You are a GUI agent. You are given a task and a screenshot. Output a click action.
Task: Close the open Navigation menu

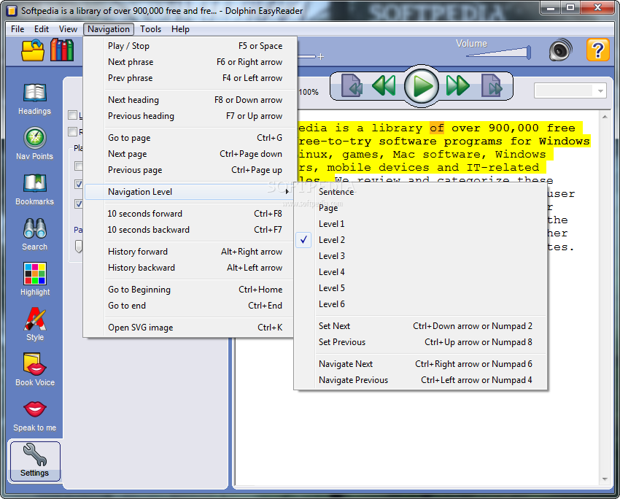(109, 29)
